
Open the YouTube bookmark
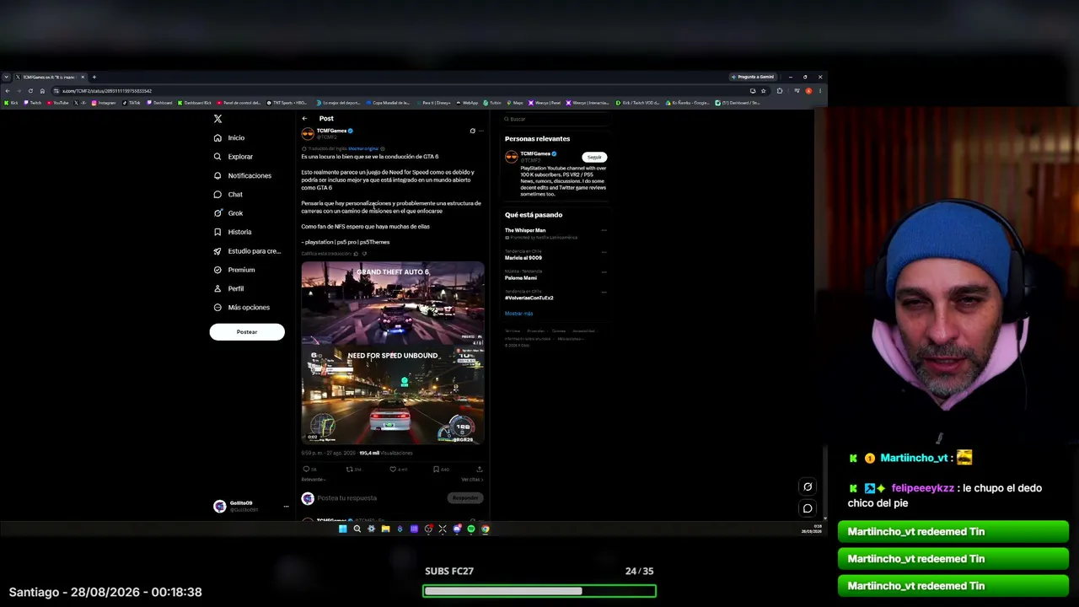click(58, 103)
